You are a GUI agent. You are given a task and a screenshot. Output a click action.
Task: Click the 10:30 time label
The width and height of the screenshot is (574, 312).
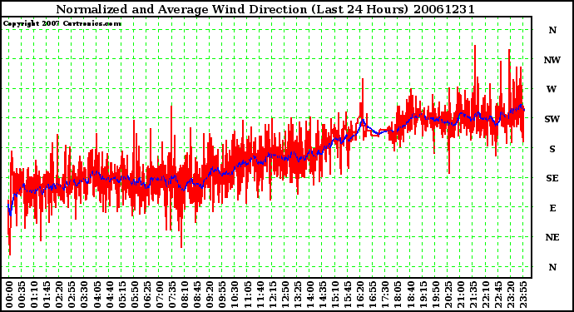point(235,295)
